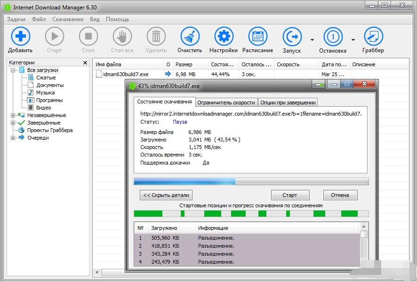417x282 pixels.
Task: Switch to Ограничитель скорости tab
Action: pyautogui.click(x=226, y=102)
